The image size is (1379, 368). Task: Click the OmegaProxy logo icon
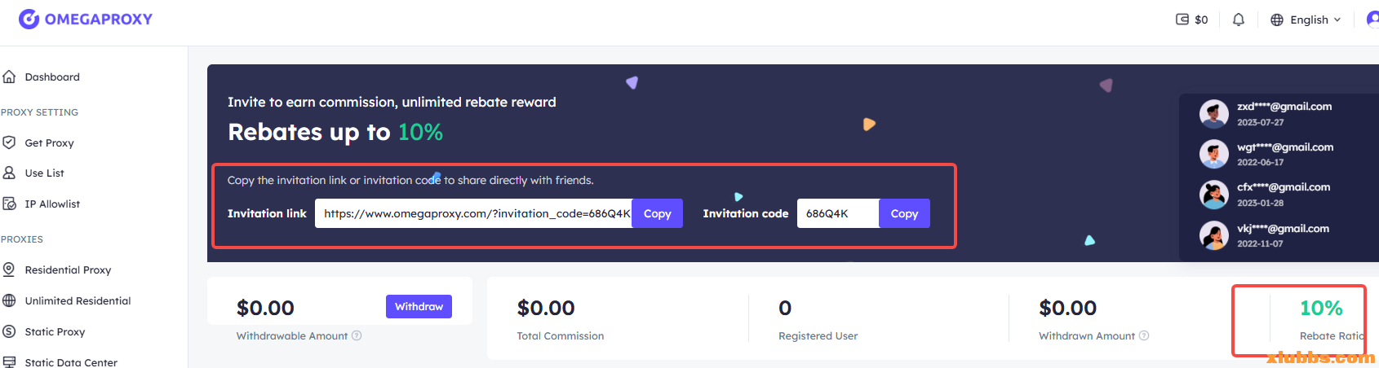pyautogui.click(x=29, y=19)
